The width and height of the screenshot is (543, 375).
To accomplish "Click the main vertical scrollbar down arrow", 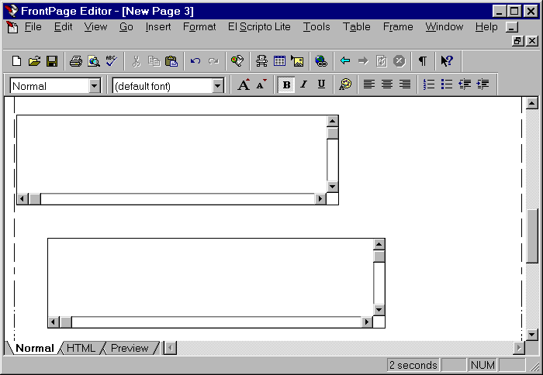I will coord(532,334).
